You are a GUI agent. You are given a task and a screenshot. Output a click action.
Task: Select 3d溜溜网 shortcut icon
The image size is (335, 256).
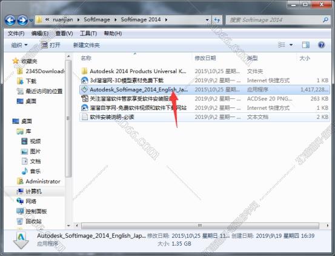coord(85,80)
